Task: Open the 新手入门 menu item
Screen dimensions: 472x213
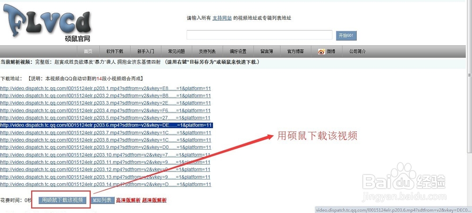Action: tap(146, 51)
